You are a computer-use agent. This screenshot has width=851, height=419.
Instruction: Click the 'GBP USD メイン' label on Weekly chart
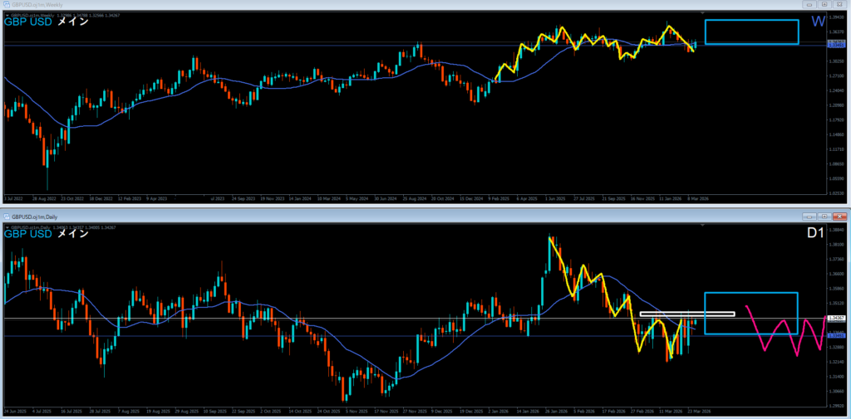pos(47,22)
